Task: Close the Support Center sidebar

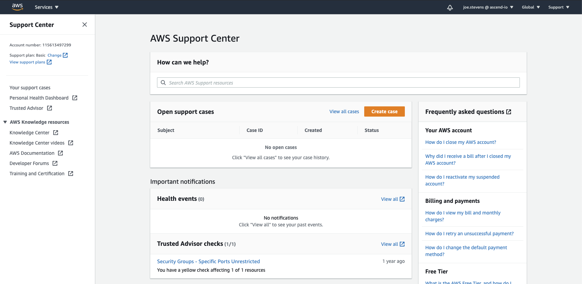Action: click(85, 25)
